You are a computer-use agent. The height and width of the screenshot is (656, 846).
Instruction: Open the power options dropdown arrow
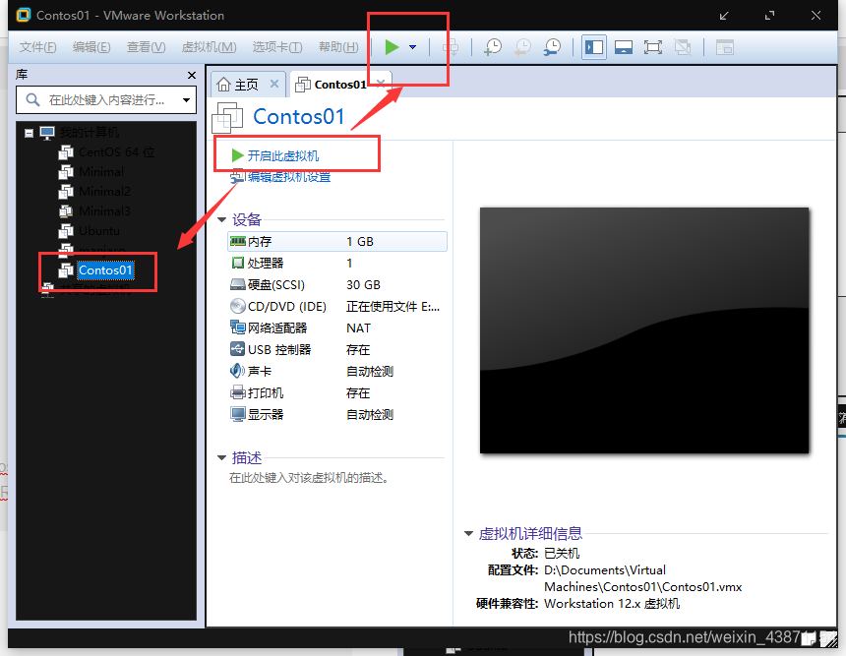(x=413, y=47)
